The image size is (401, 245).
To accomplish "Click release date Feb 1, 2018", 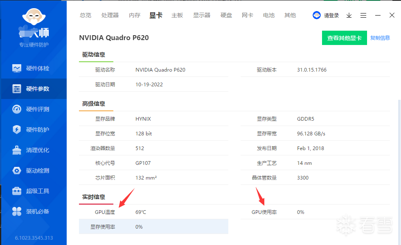I will click(x=311, y=148).
